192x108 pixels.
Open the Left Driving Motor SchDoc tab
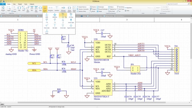[x=95, y=16]
